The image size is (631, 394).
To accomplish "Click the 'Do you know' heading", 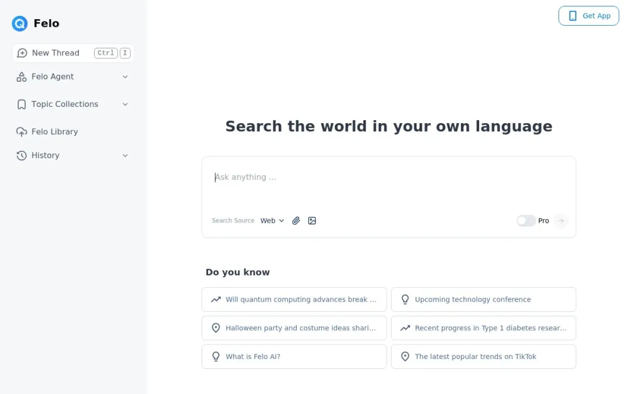I will pos(237,272).
